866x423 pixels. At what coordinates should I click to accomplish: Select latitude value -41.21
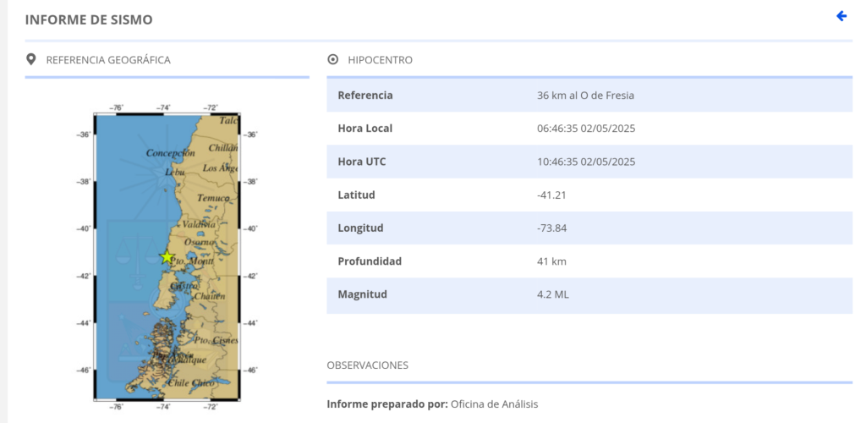pyautogui.click(x=551, y=195)
